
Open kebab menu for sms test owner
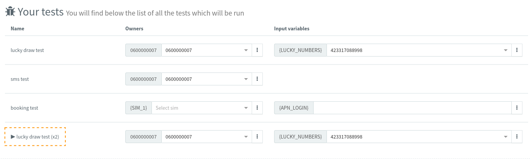[257, 79]
